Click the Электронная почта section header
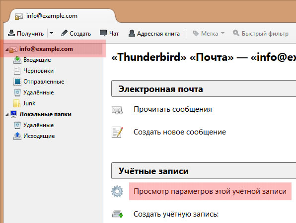296x223 pixels. coord(204,89)
